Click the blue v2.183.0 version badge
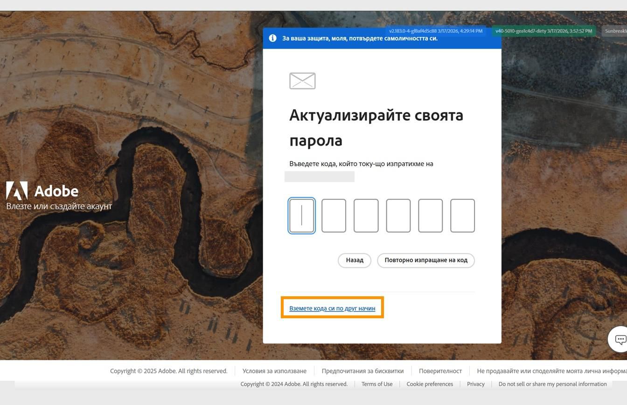 pos(436,31)
